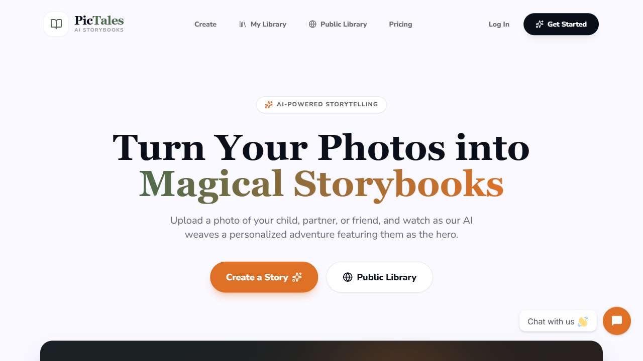Open the Create navigation item
This screenshot has width=643, height=361.
(205, 24)
